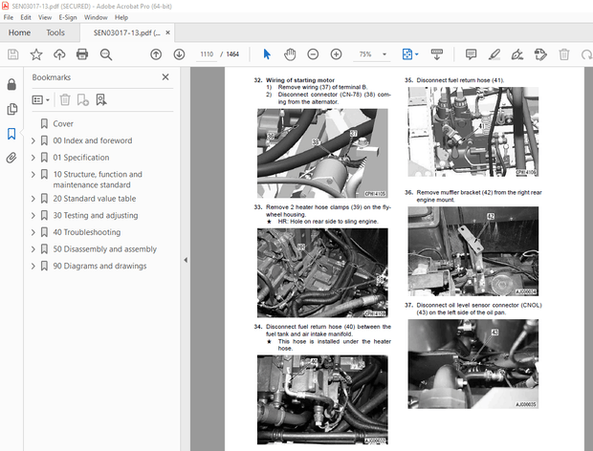
Task: Open the E-Sign menu
Action: click(x=68, y=17)
